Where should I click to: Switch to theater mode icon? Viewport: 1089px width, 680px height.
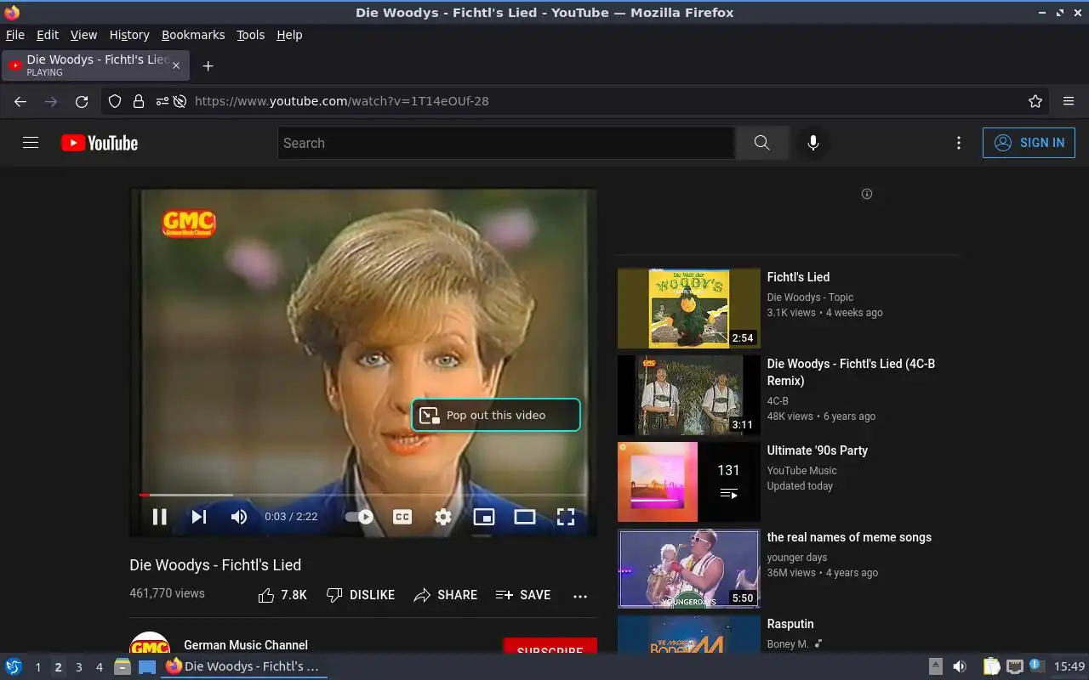(x=525, y=517)
